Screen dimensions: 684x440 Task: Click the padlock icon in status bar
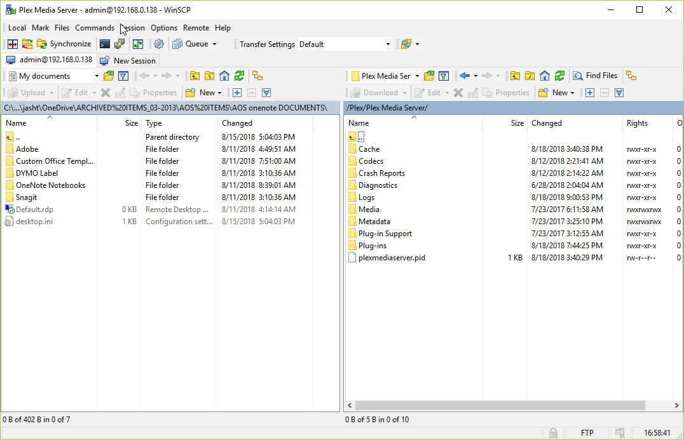pyautogui.click(x=553, y=432)
